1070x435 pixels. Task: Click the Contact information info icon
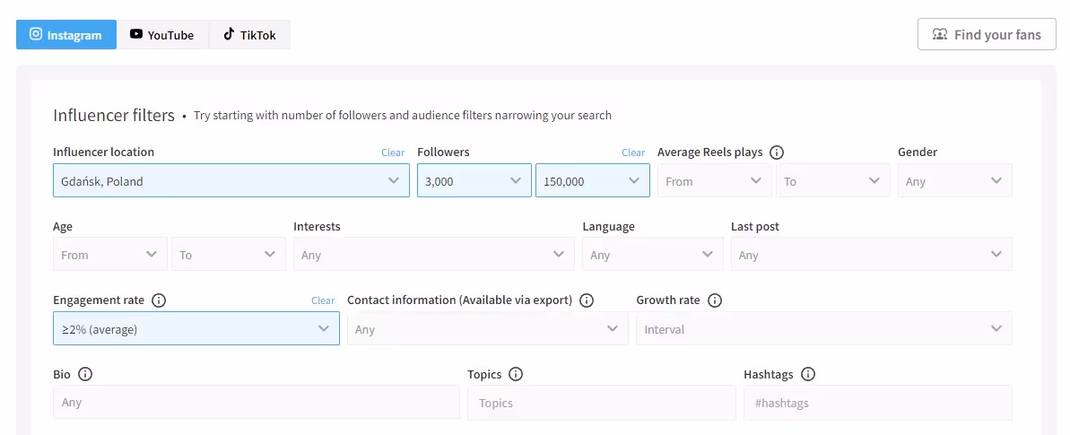[587, 300]
